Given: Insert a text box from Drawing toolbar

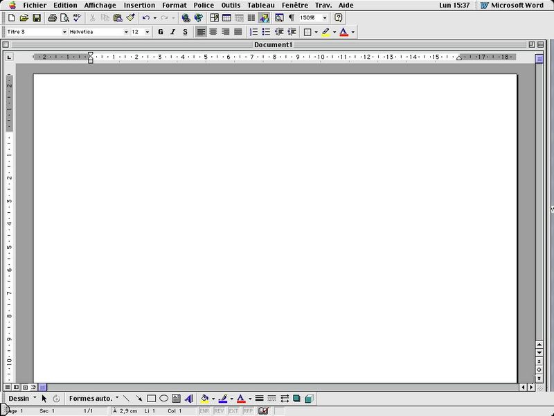Looking at the screenshot, I should [176, 399].
